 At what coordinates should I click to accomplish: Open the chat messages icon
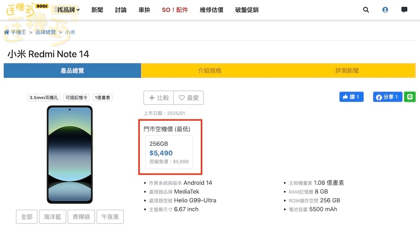point(404,10)
